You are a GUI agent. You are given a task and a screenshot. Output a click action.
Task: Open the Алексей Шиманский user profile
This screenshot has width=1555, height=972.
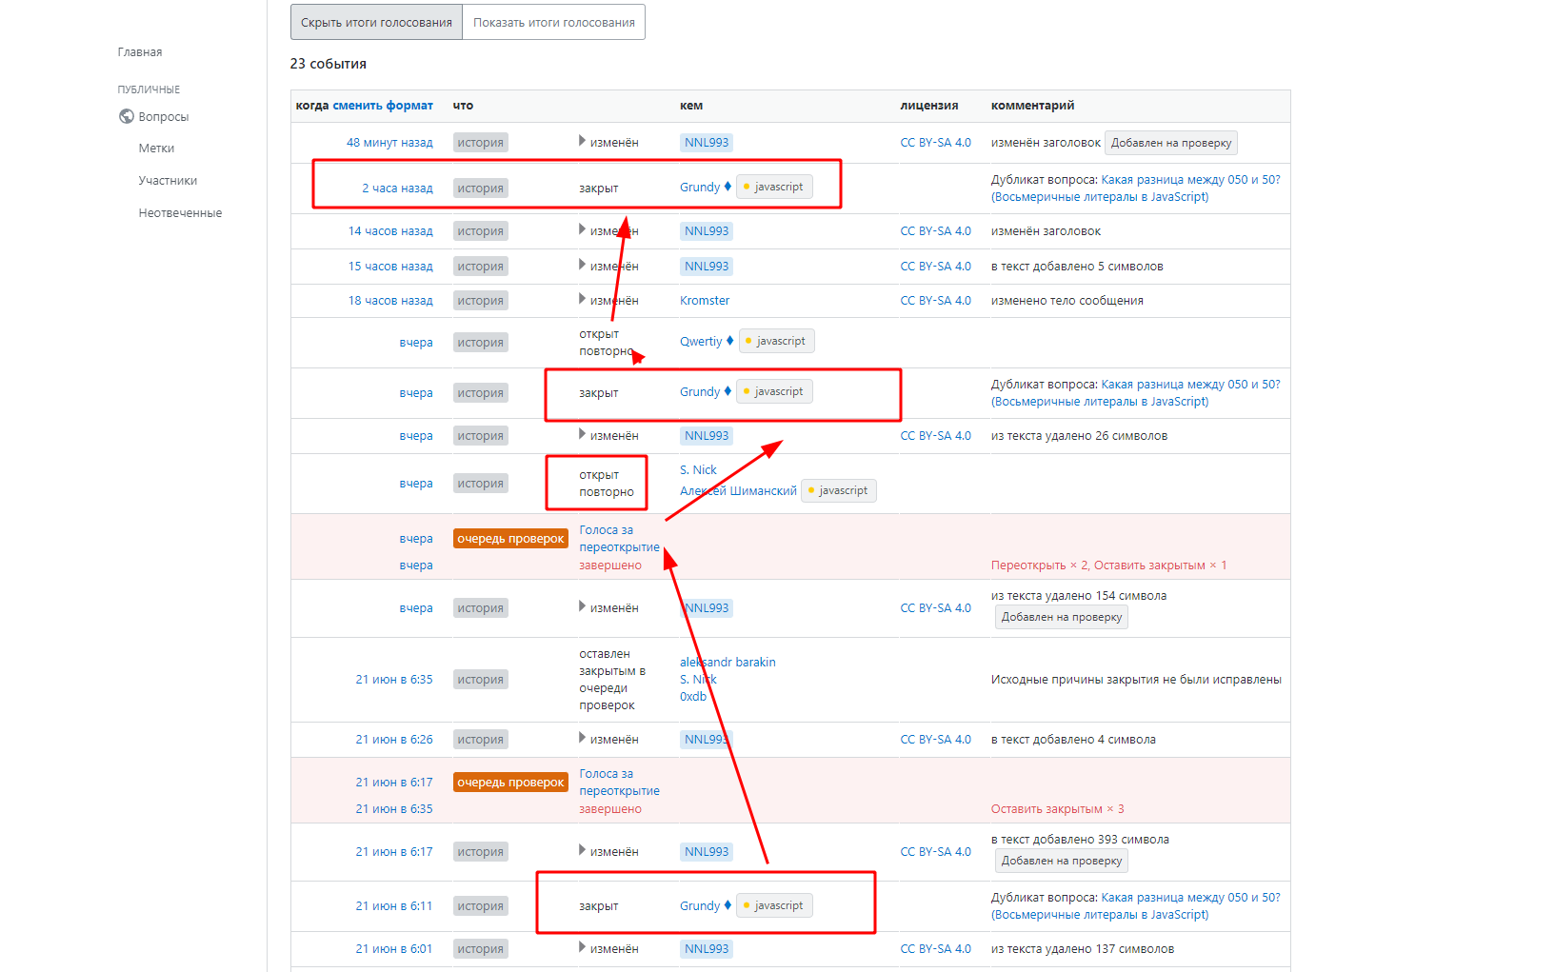tap(738, 491)
